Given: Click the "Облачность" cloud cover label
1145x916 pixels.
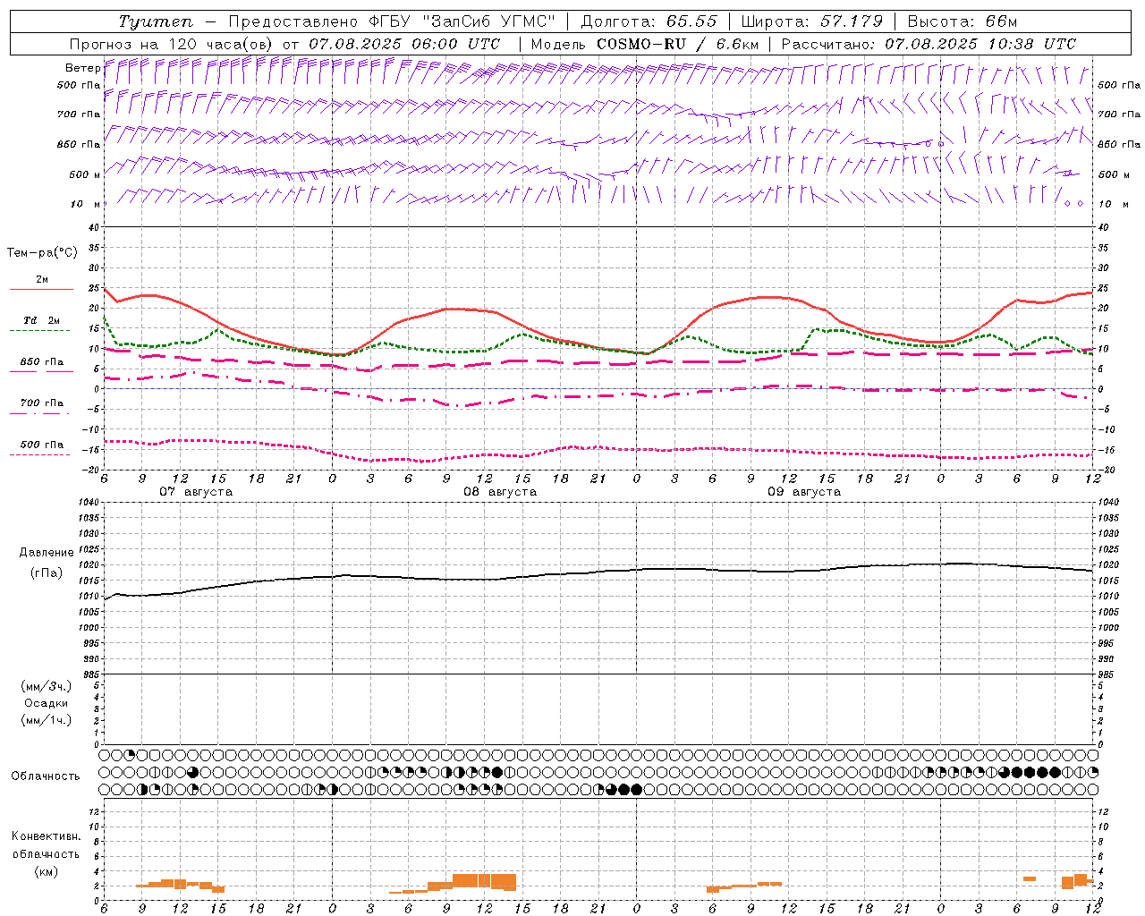Looking at the screenshot, I should (x=46, y=776).
